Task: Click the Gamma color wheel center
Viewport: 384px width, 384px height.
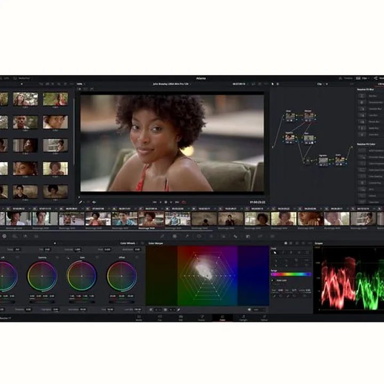Action: 42,276
